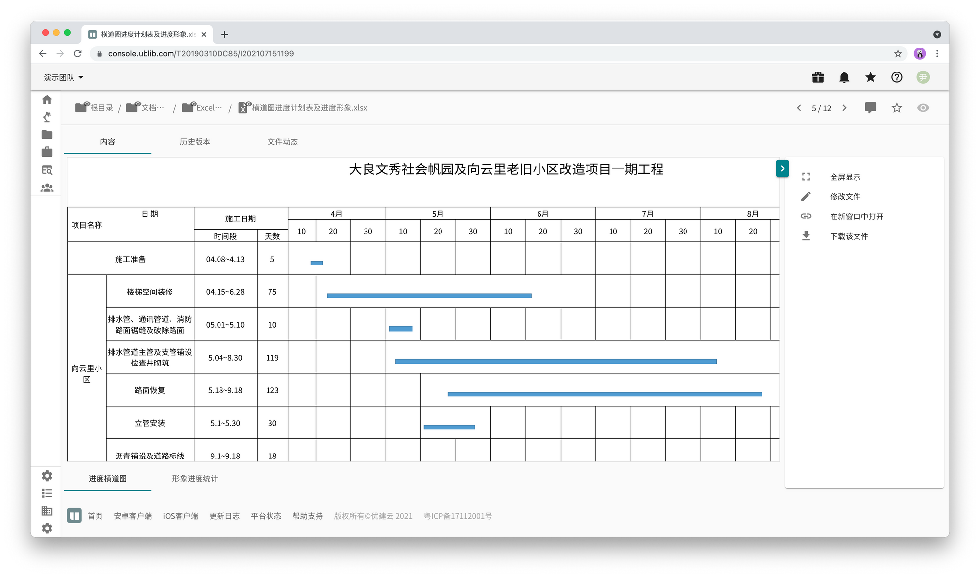980x578 pixels.
Task: Toggle favorite star for this file
Action: (x=897, y=108)
